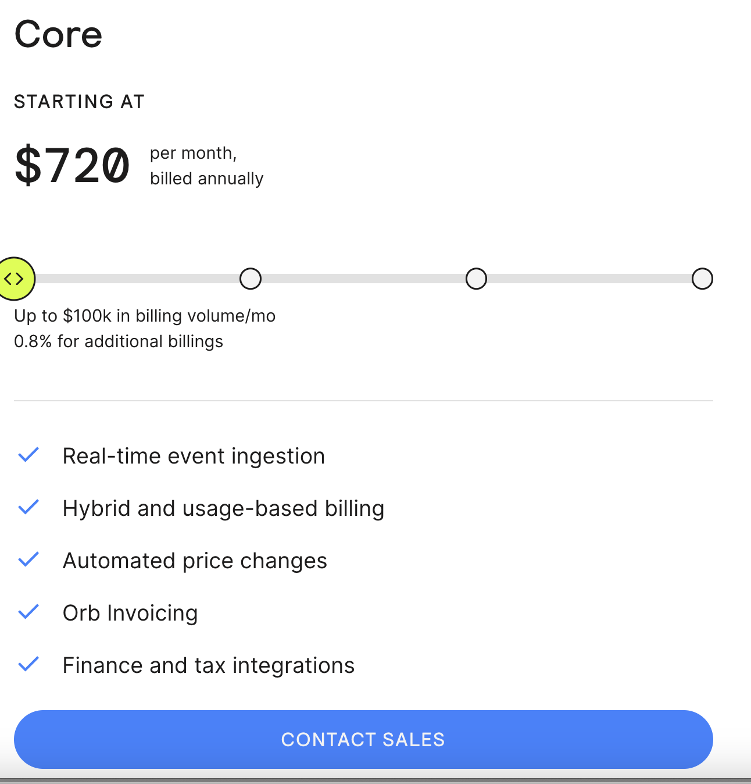
Task: Click checkmark beside Orb Invoicing
Action: tap(28, 612)
